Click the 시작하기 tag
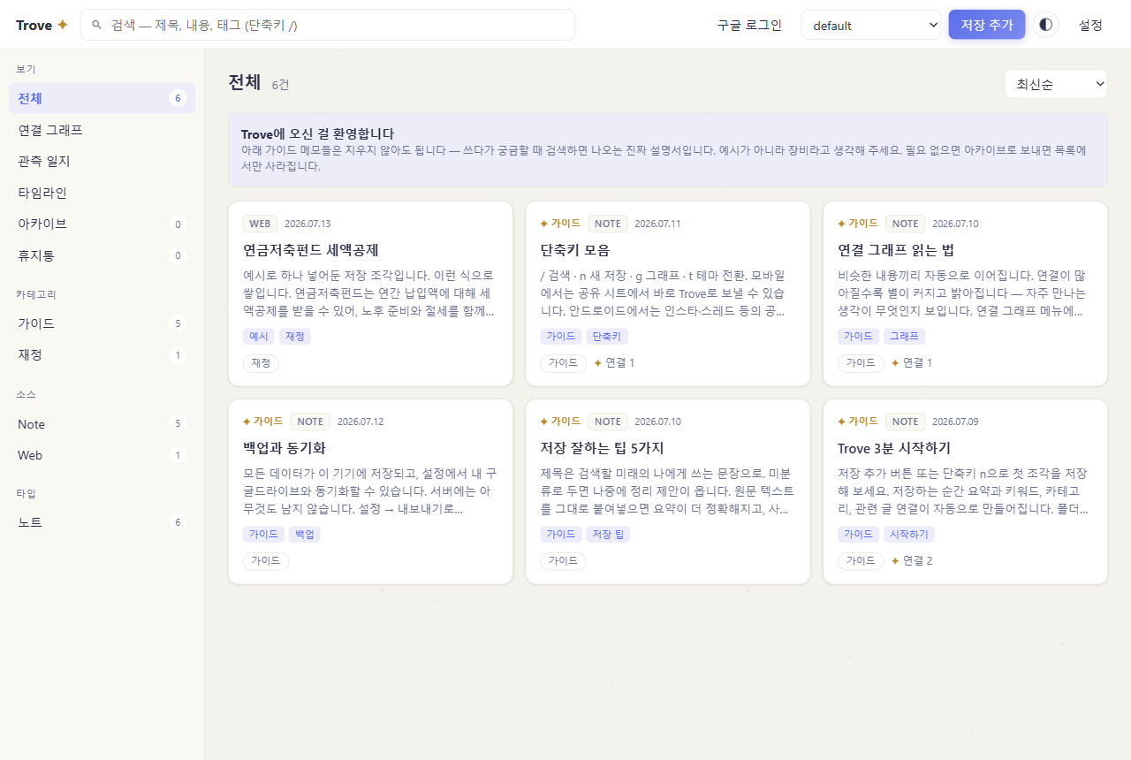The width and height of the screenshot is (1131, 760). pyautogui.click(x=909, y=535)
